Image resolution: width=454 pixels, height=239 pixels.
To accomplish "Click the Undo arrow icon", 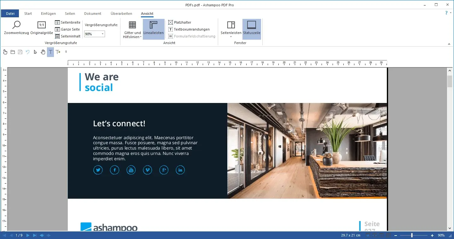I will [x=28, y=52].
